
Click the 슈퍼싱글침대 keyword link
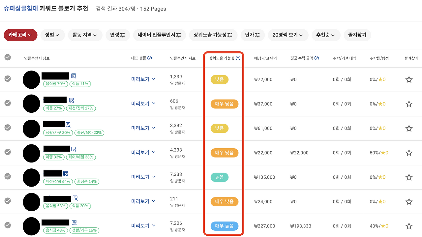click(20, 8)
